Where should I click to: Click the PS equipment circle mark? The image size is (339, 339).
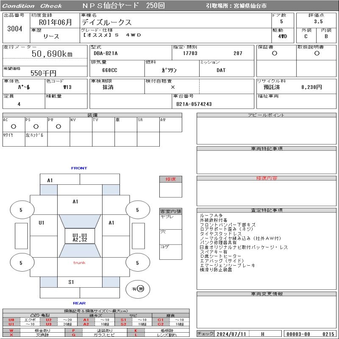point(36,127)
